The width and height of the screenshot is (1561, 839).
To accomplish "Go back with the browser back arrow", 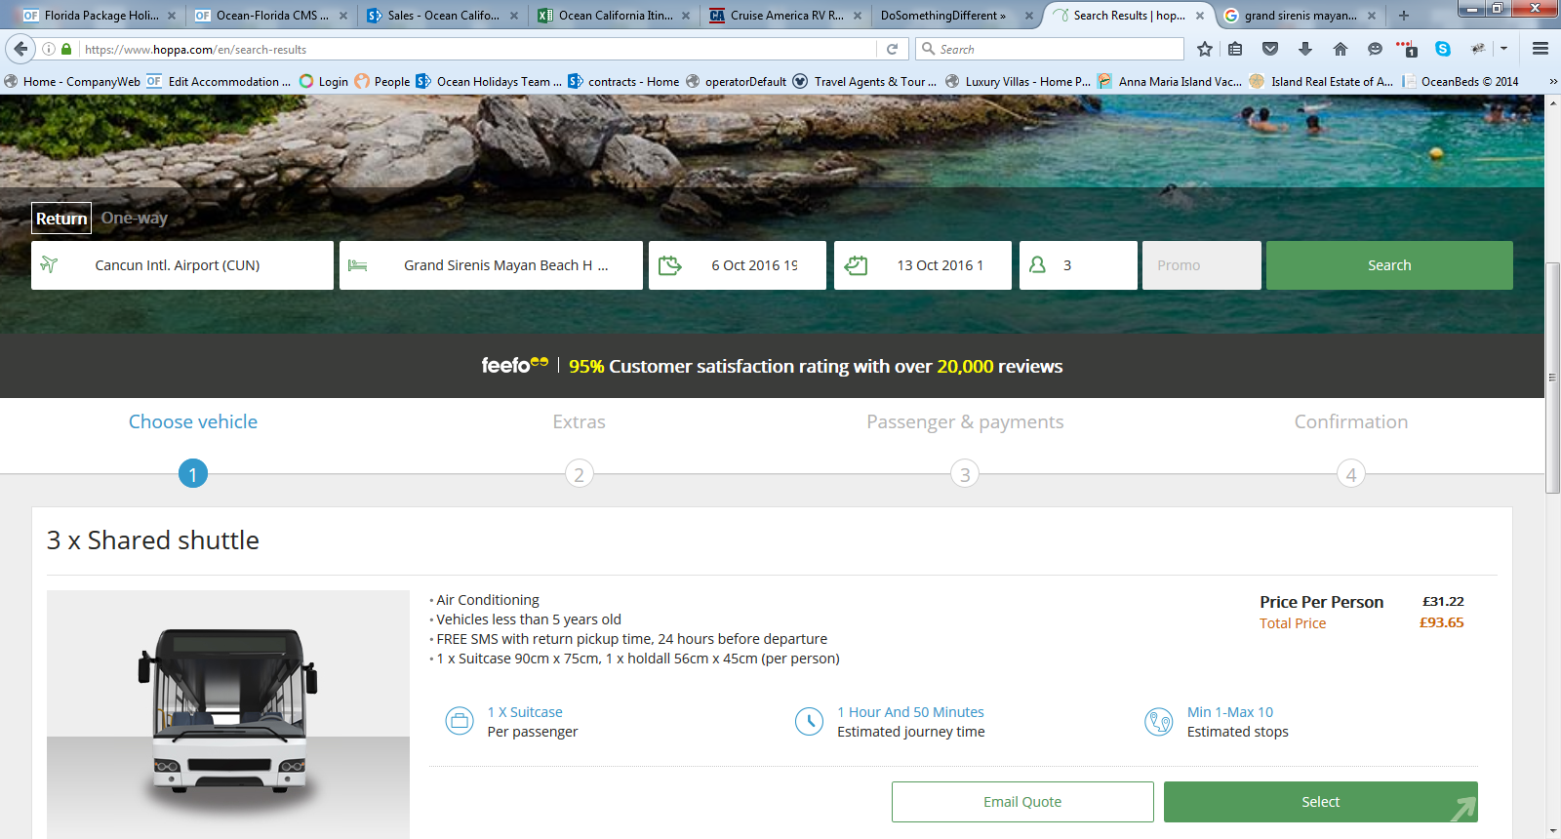I will (20, 49).
